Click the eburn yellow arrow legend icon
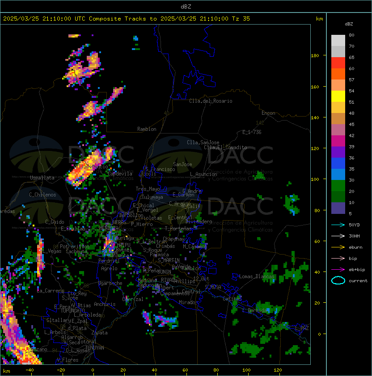 338,247
